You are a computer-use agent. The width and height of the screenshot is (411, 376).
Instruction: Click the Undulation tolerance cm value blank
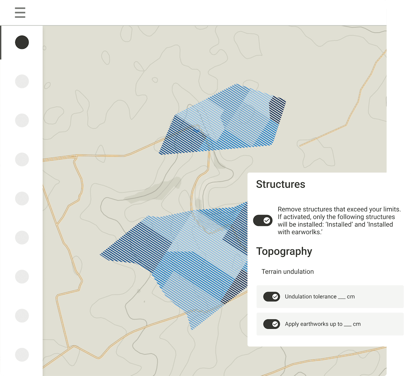click(341, 297)
